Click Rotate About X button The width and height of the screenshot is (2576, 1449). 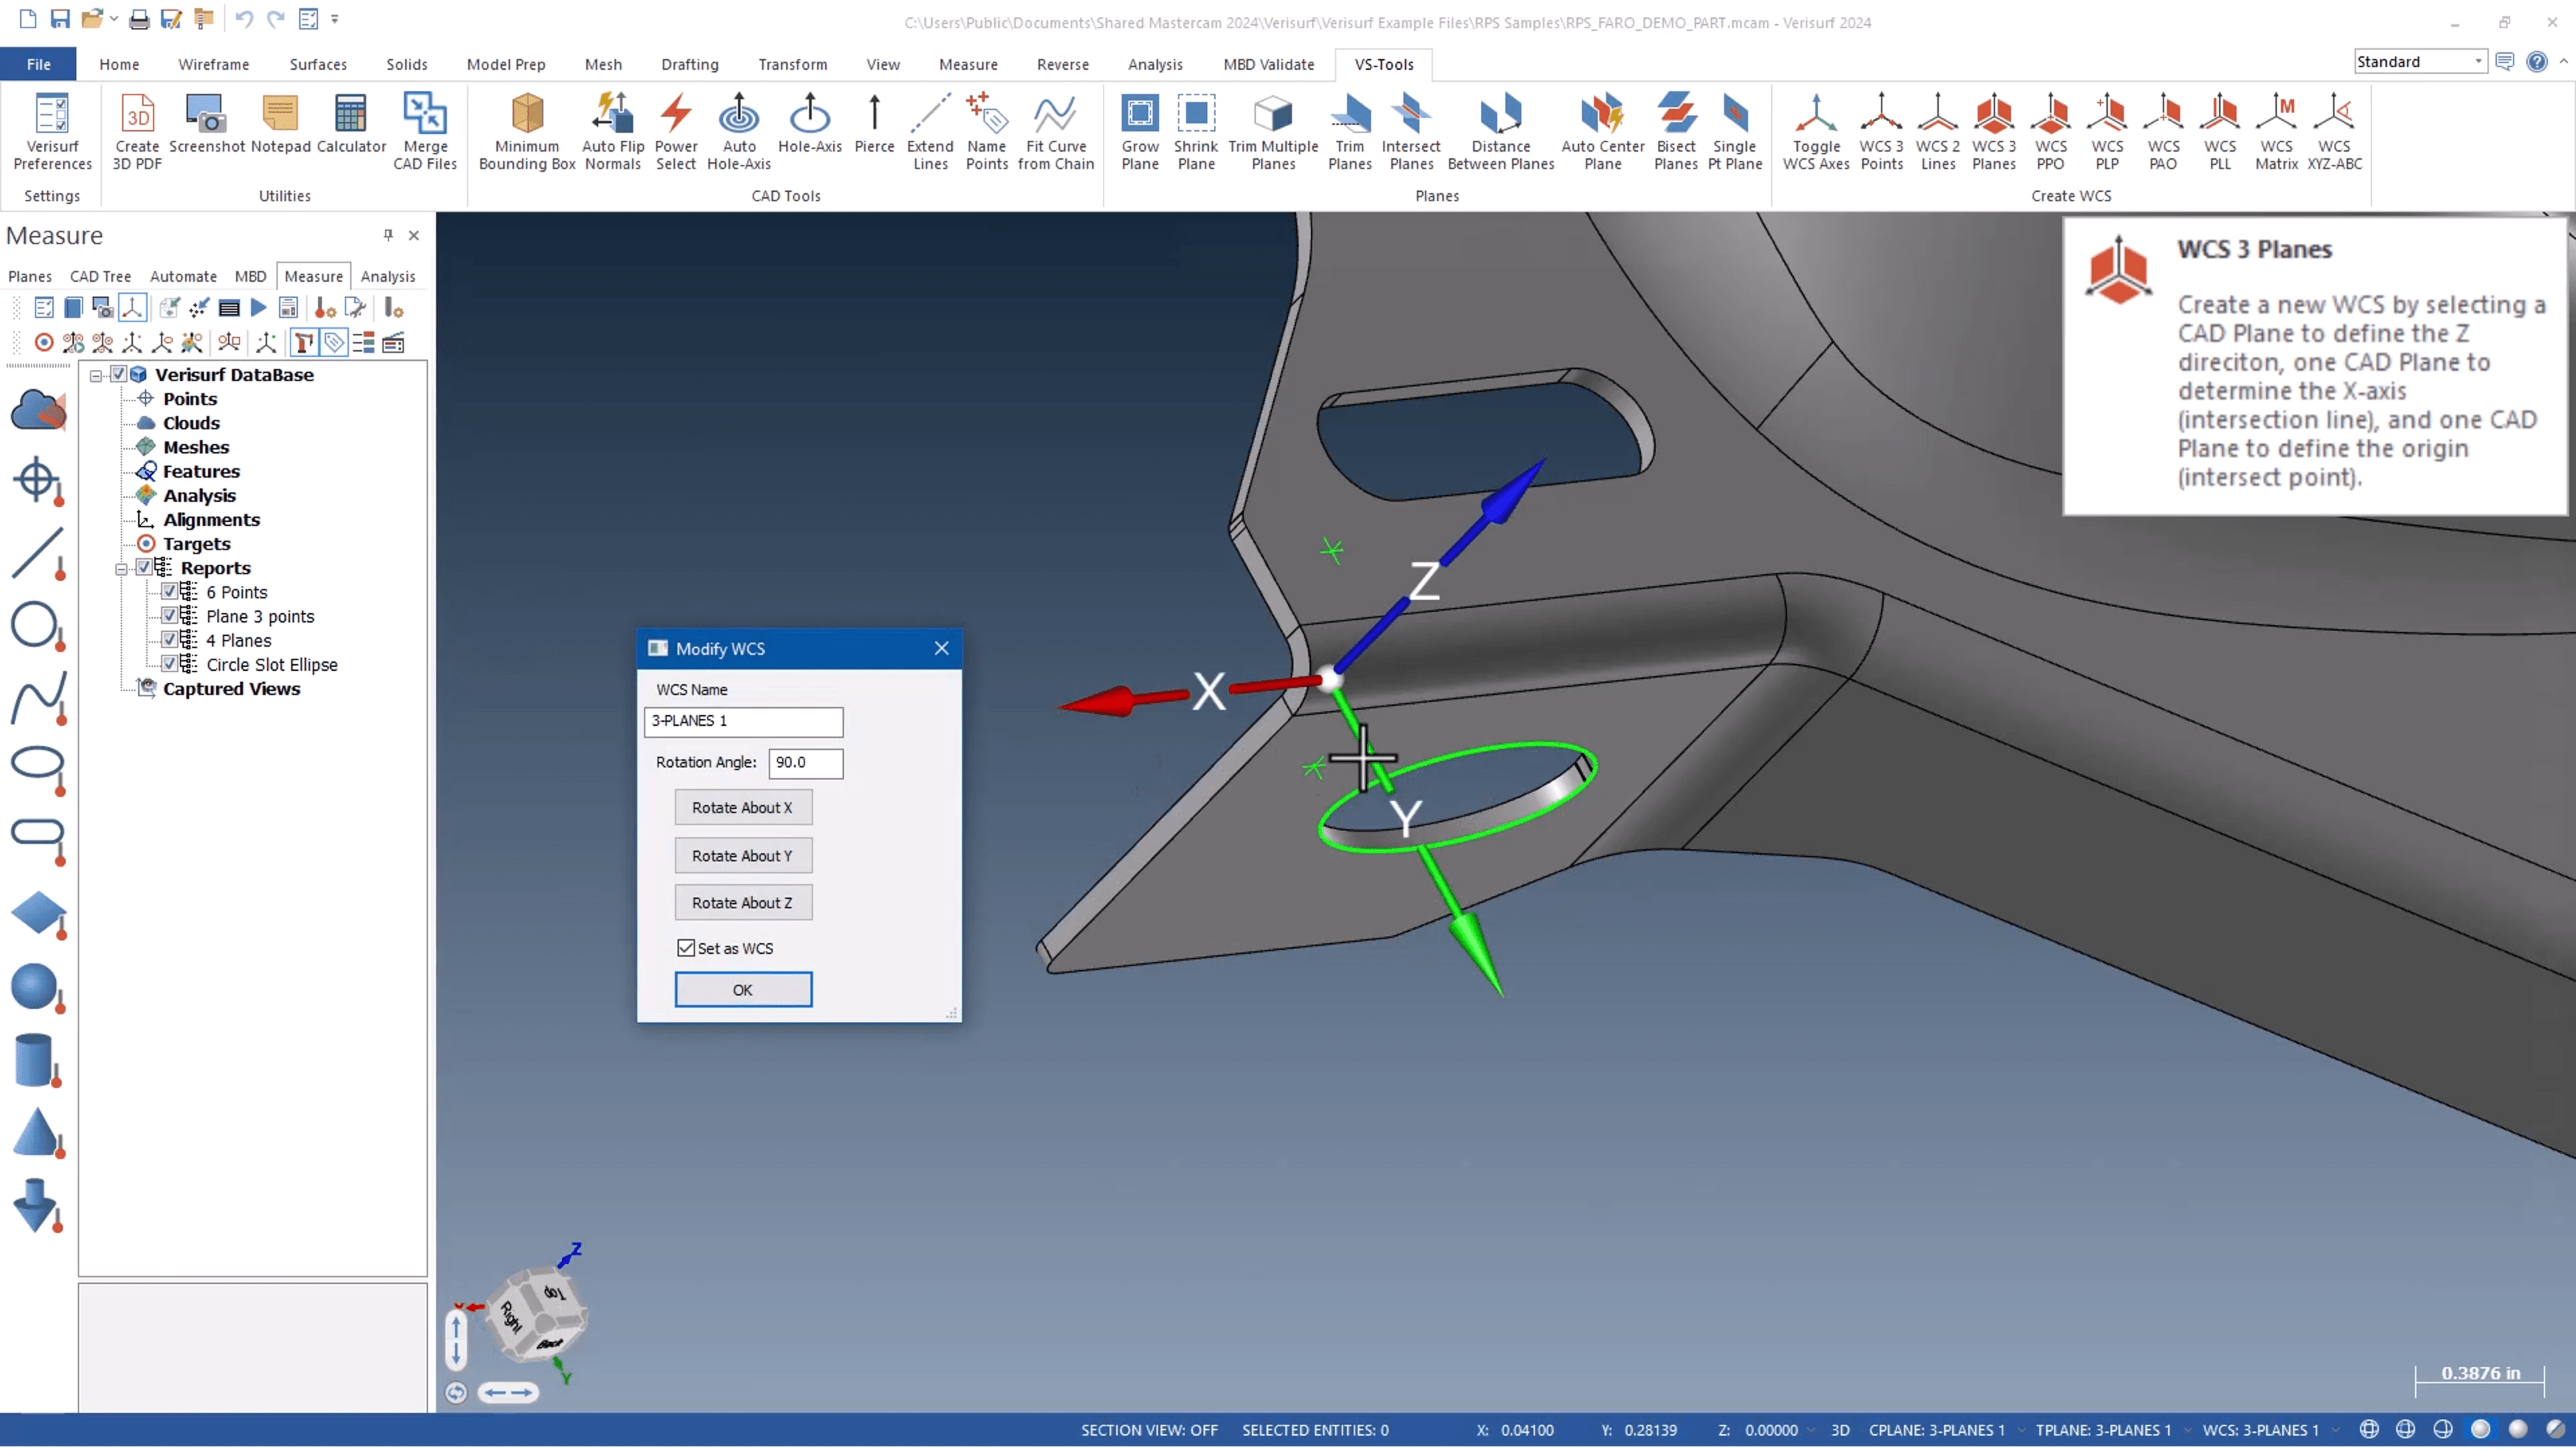[743, 808]
